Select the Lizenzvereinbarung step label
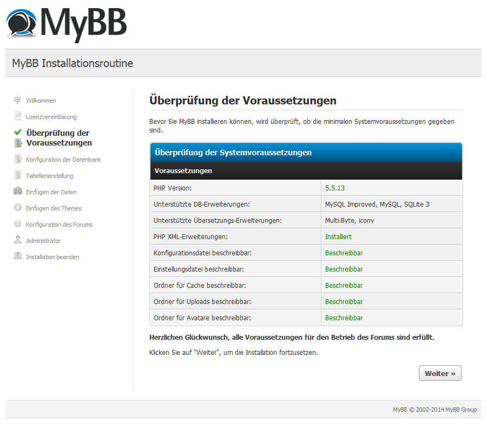This screenshot has height=429, width=487. tap(51, 117)
